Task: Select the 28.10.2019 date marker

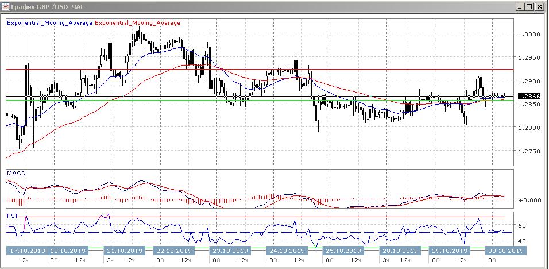Action: pos(400,251)
